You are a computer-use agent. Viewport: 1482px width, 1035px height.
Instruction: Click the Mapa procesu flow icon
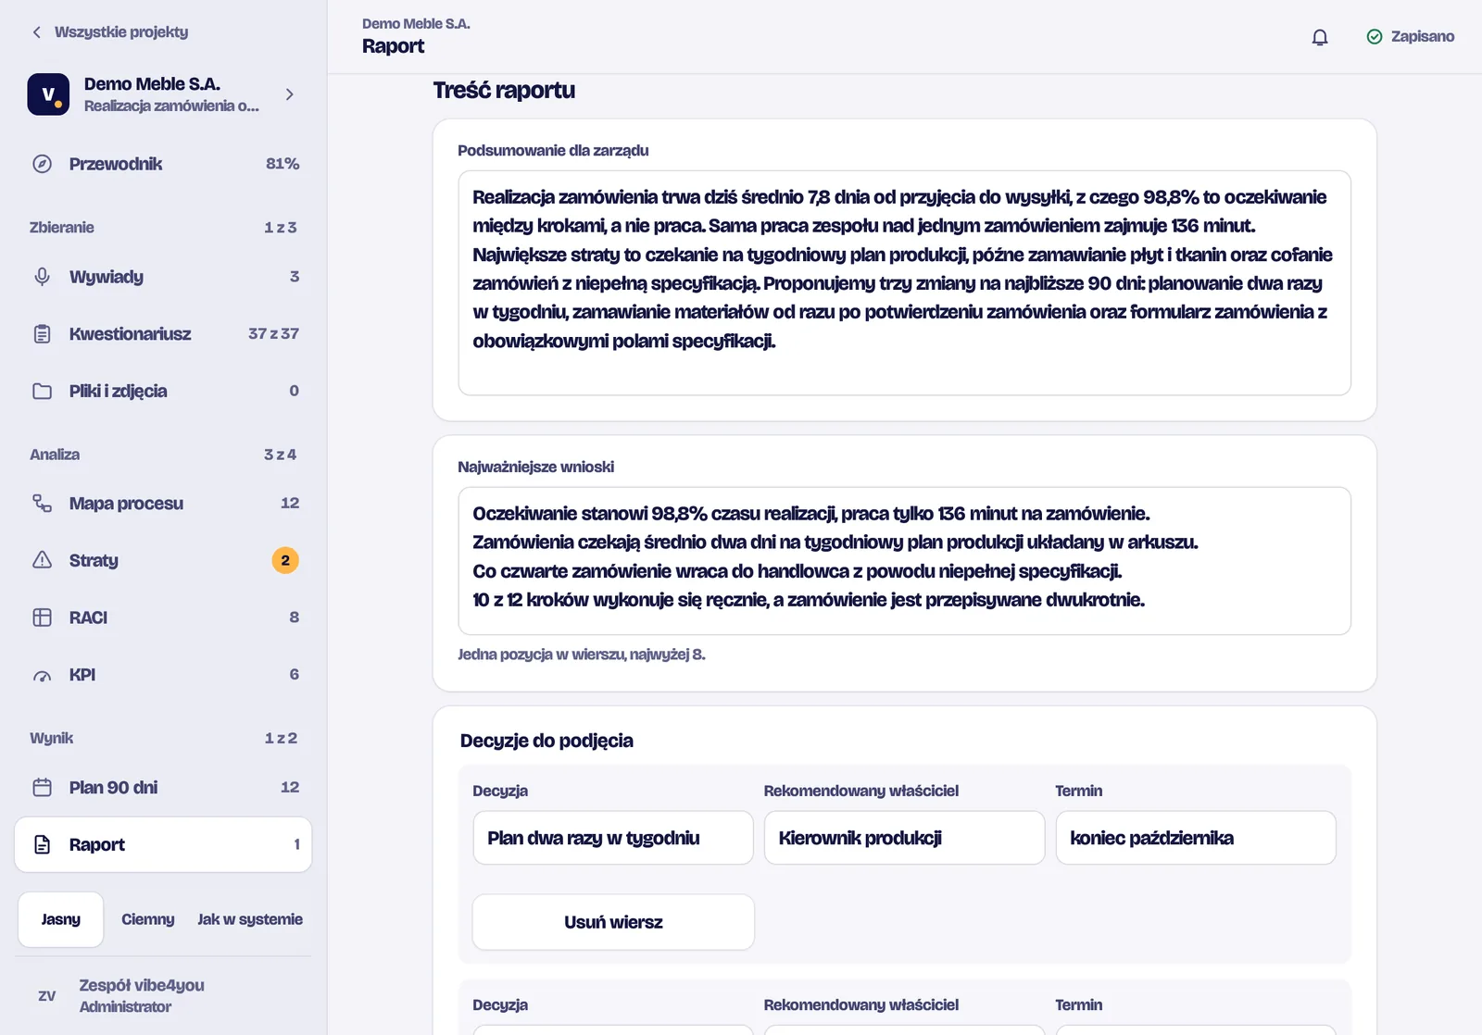tap(43, 504)
